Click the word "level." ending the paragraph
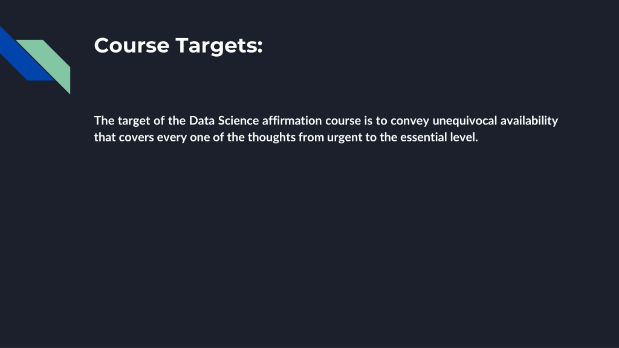Screen dimensions: 619x348 [x=464, y=137]
